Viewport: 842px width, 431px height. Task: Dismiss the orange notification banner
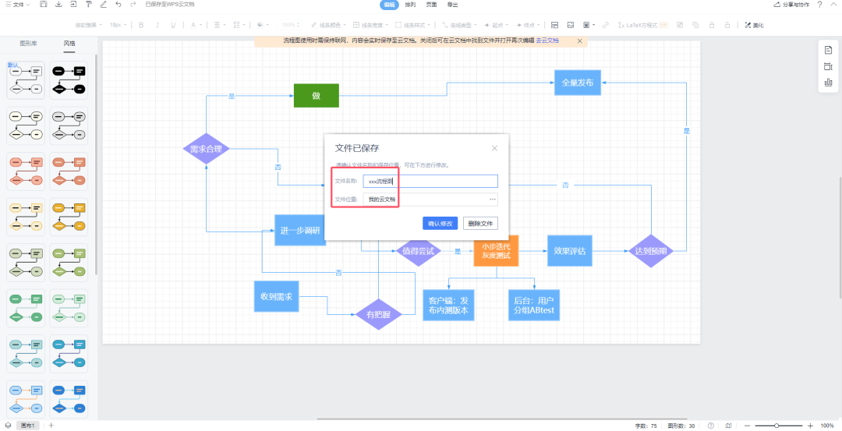click(x=579, y=41)
